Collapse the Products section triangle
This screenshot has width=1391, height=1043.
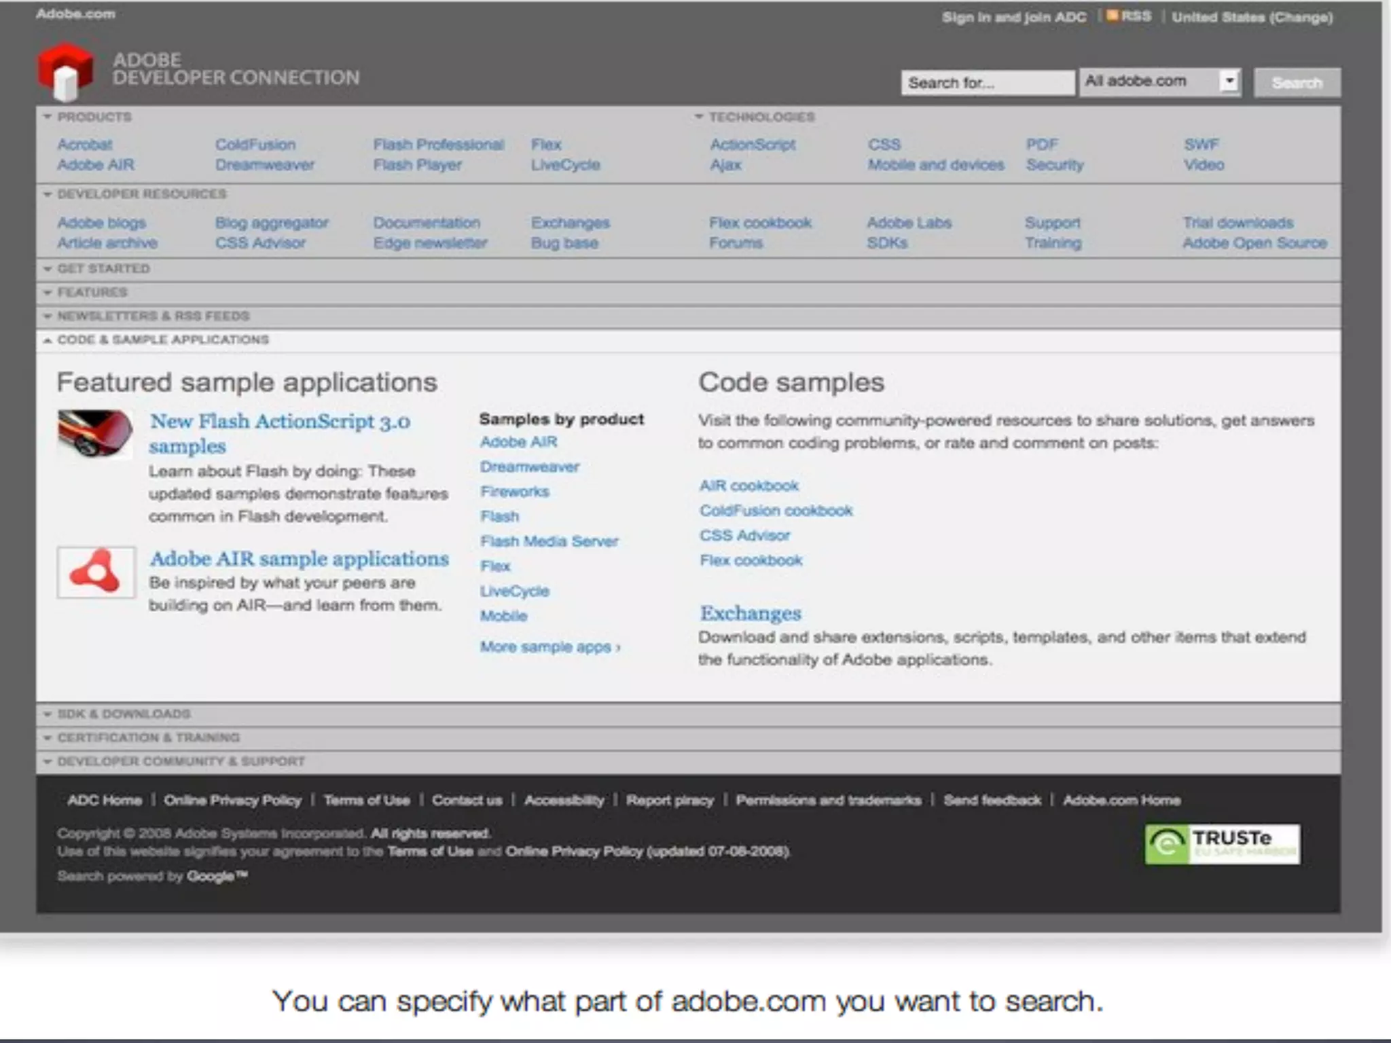click(x=48, y=117)
